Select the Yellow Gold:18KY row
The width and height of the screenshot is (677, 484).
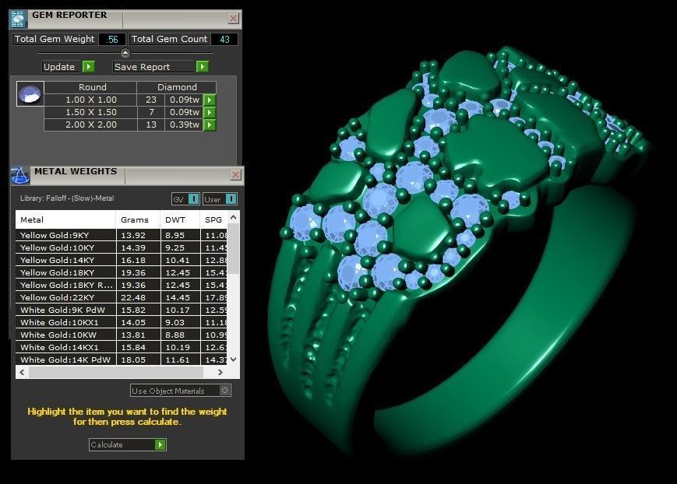click(x=122, y=272)
